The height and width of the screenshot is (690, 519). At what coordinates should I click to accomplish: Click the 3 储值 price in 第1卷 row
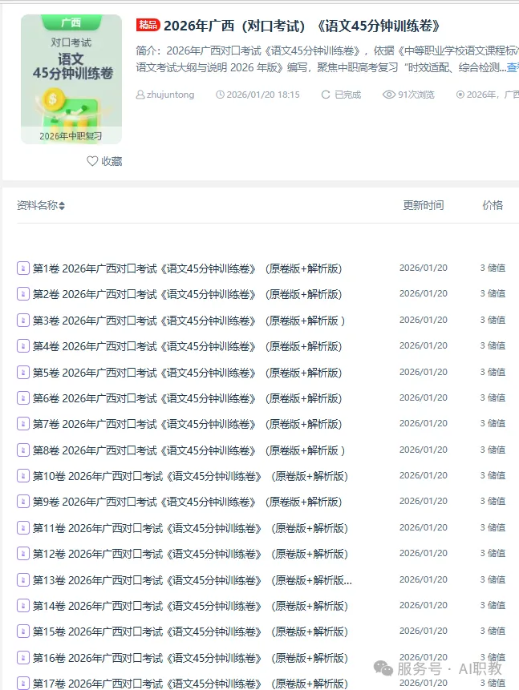click(x=493, y=268)
